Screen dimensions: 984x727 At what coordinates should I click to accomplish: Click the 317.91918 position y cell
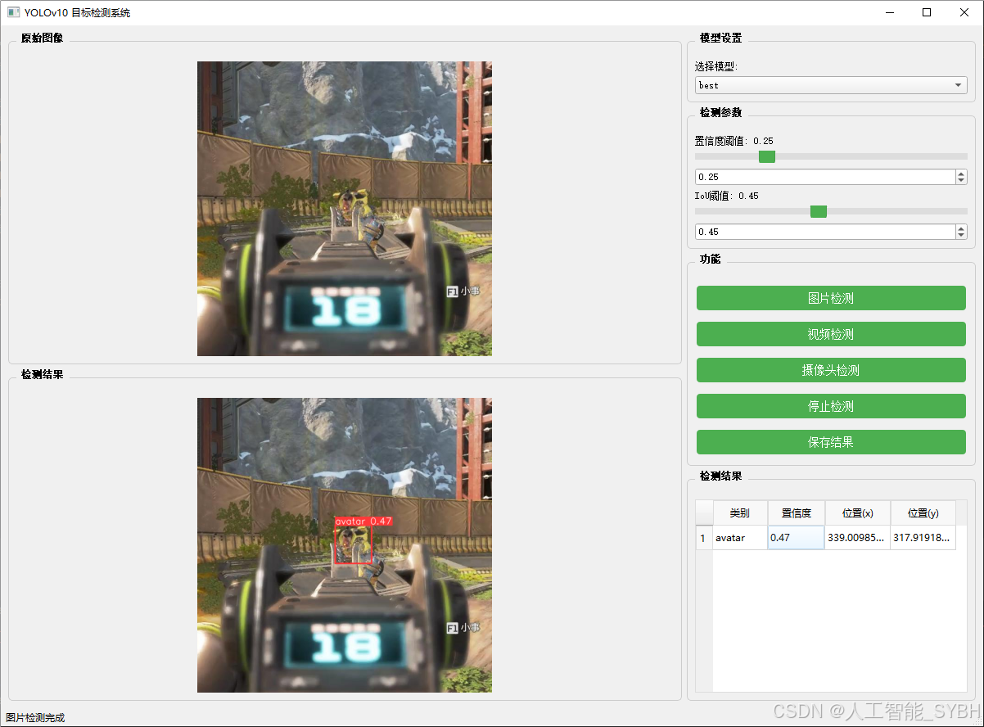pos(923,538)
